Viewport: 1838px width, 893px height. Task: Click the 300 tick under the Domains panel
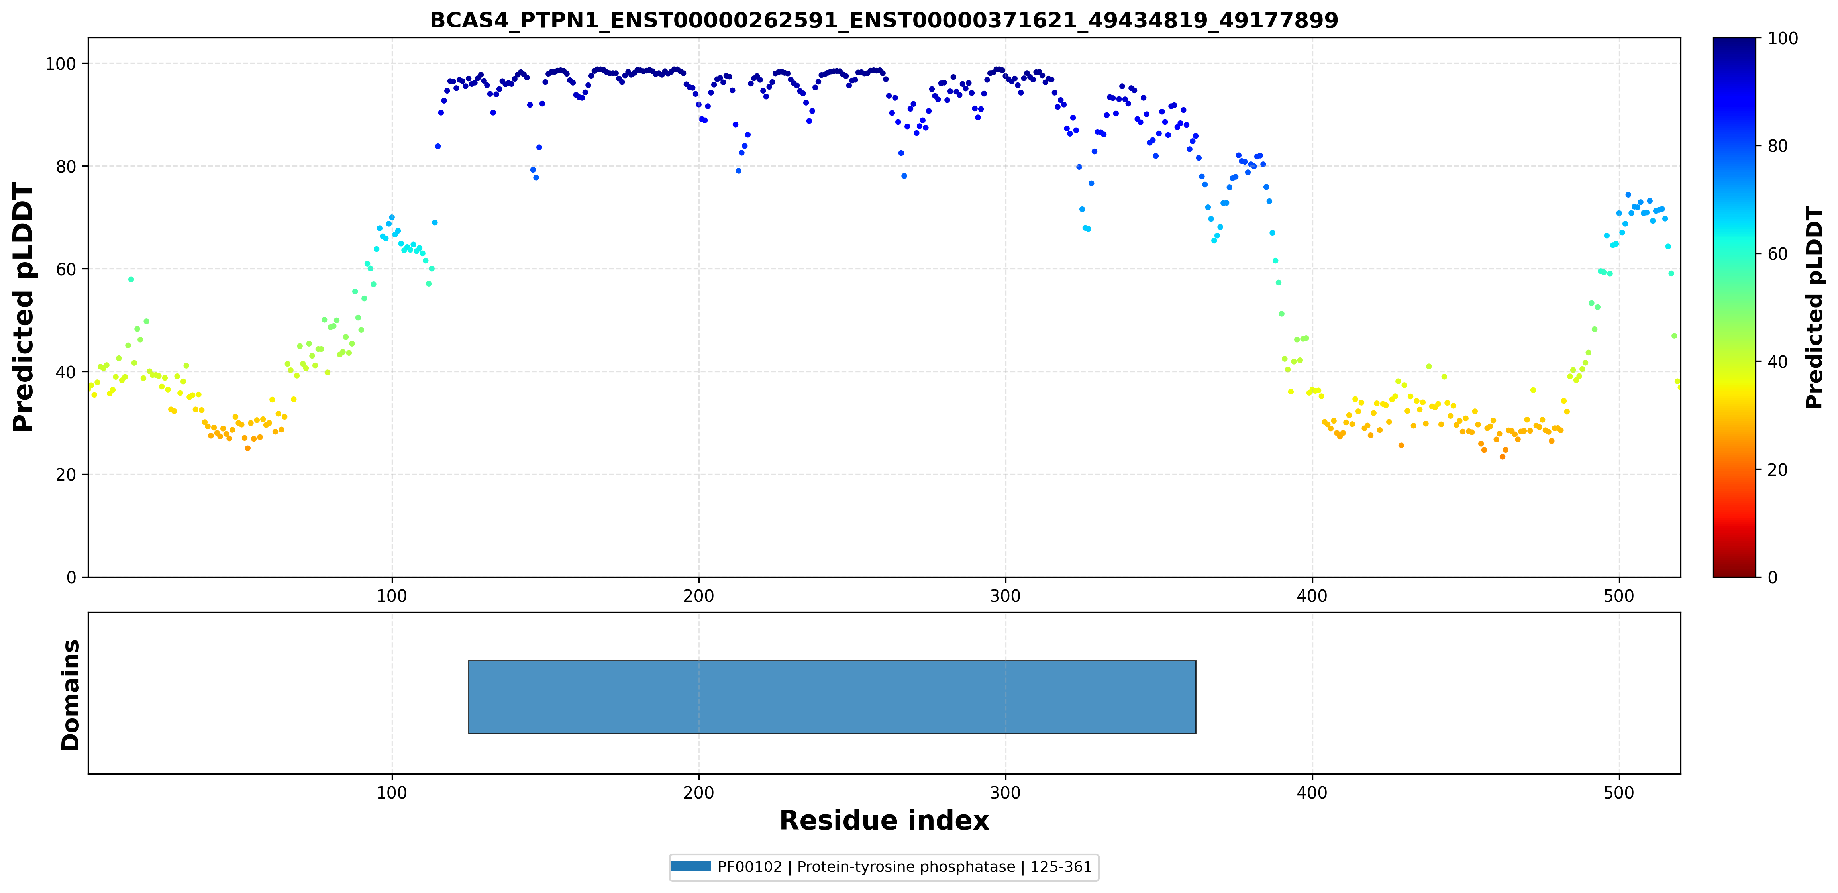click(1005, 792)
